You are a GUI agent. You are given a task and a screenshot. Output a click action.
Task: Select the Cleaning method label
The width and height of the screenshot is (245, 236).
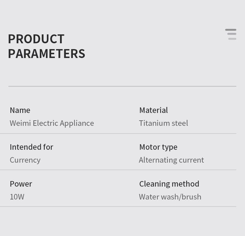click(x=169, y=184)
